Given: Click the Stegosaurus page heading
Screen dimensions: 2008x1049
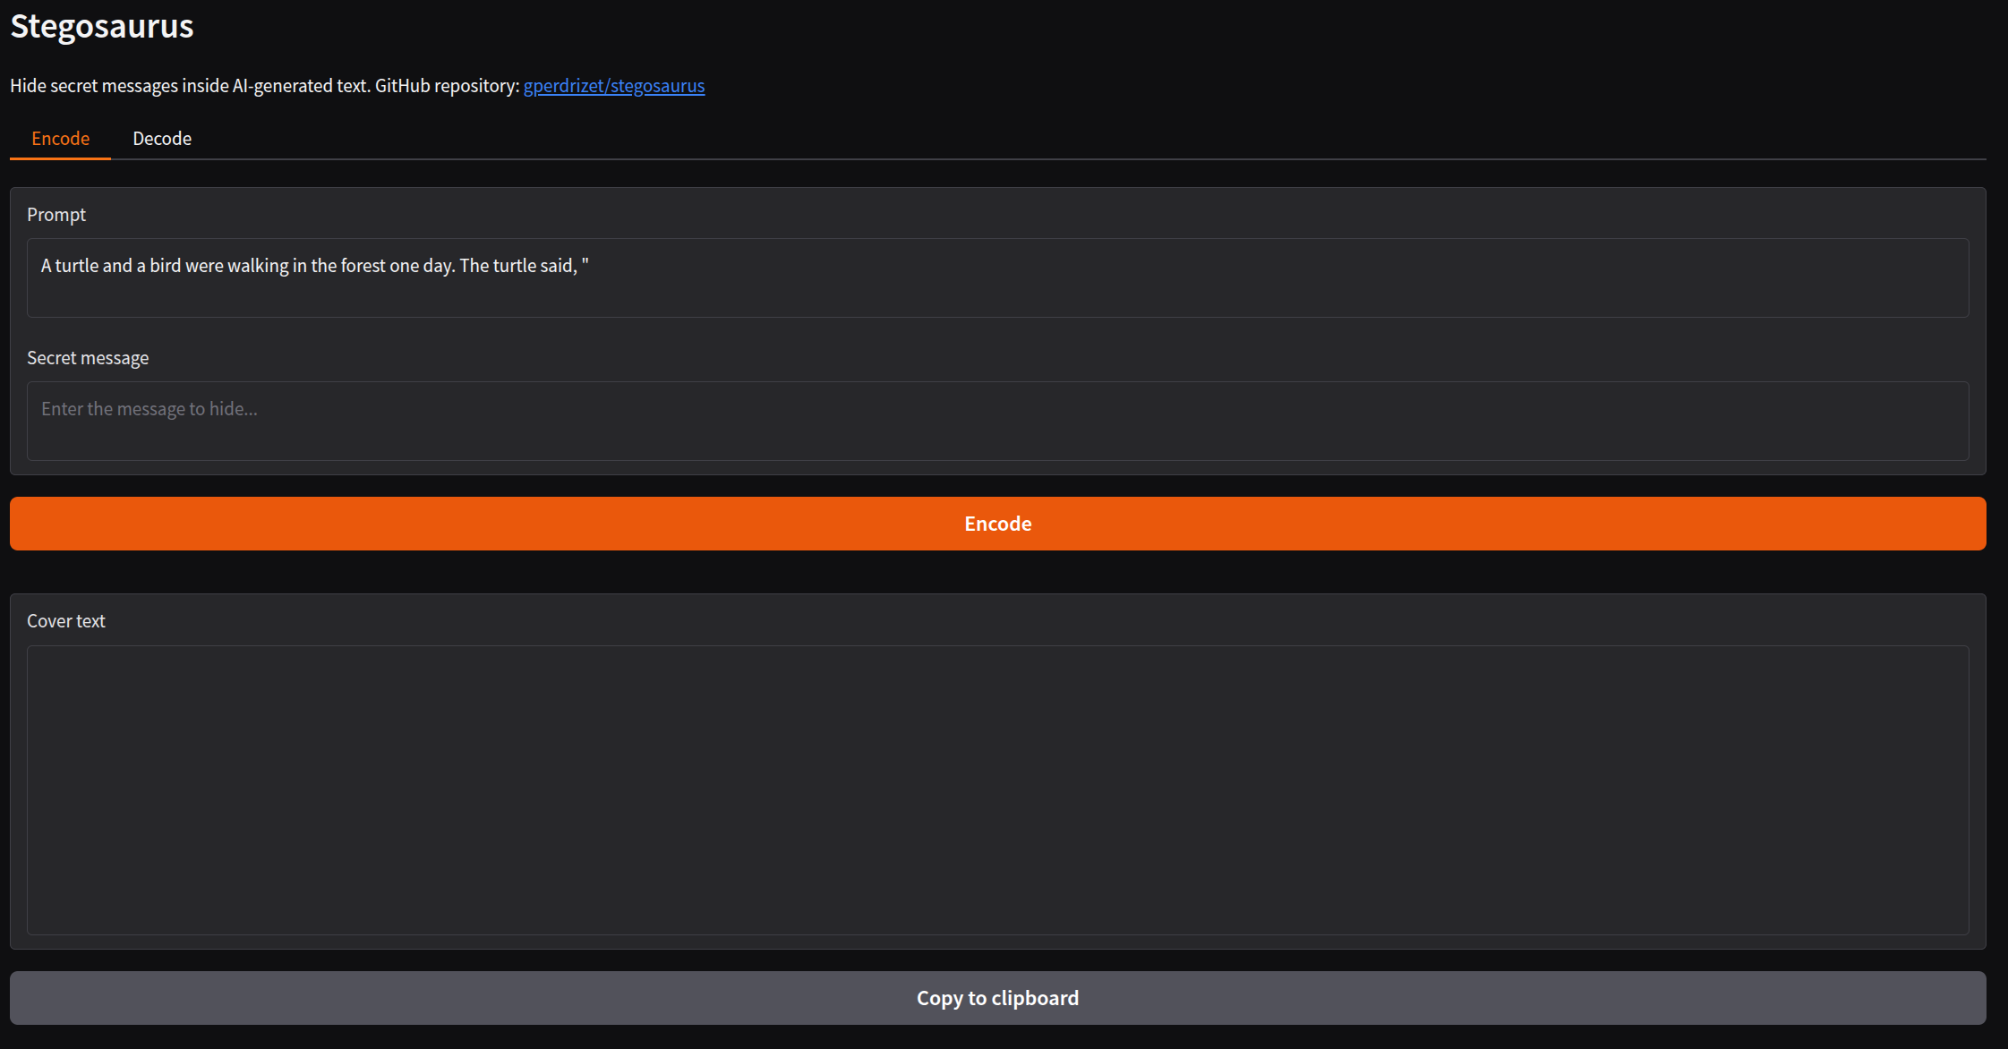Looking at the screenshot, I should point(102,26).
